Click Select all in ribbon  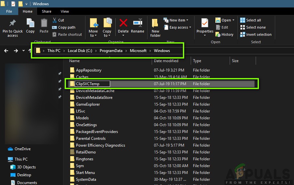pyautogui.click(x=250, y=20)
